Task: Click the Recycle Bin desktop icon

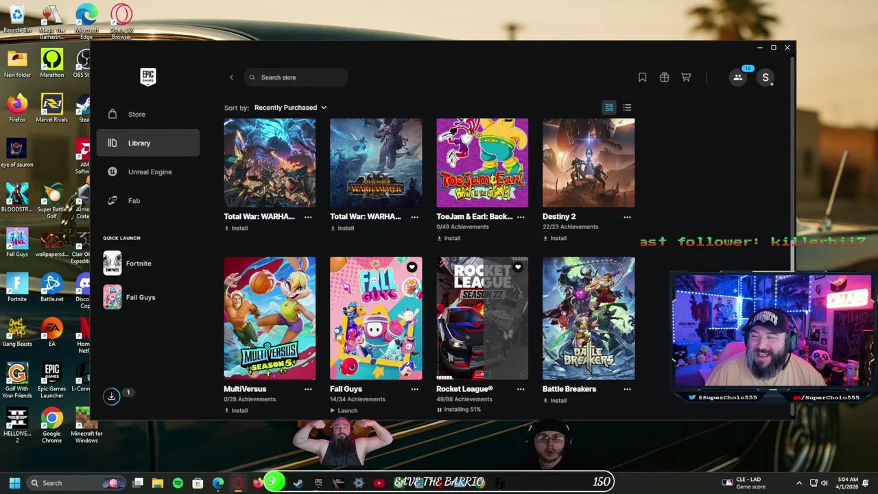Action: (x=17, y=19)
